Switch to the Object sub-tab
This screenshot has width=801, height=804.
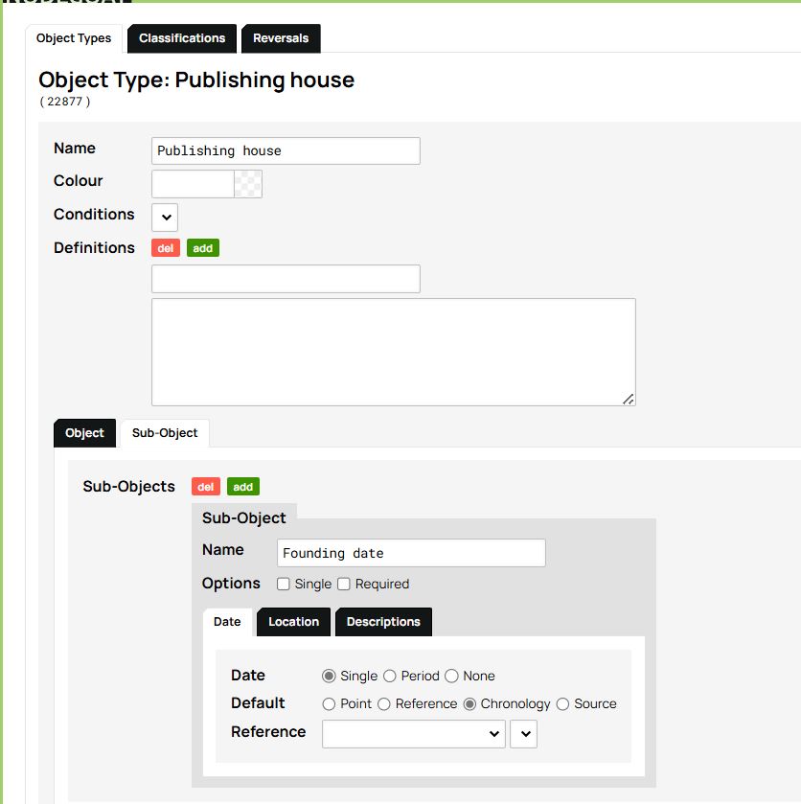coord(83,432)
